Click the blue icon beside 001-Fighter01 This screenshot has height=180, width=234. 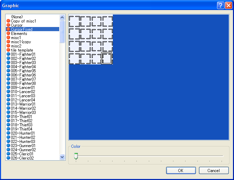[8, 54]
